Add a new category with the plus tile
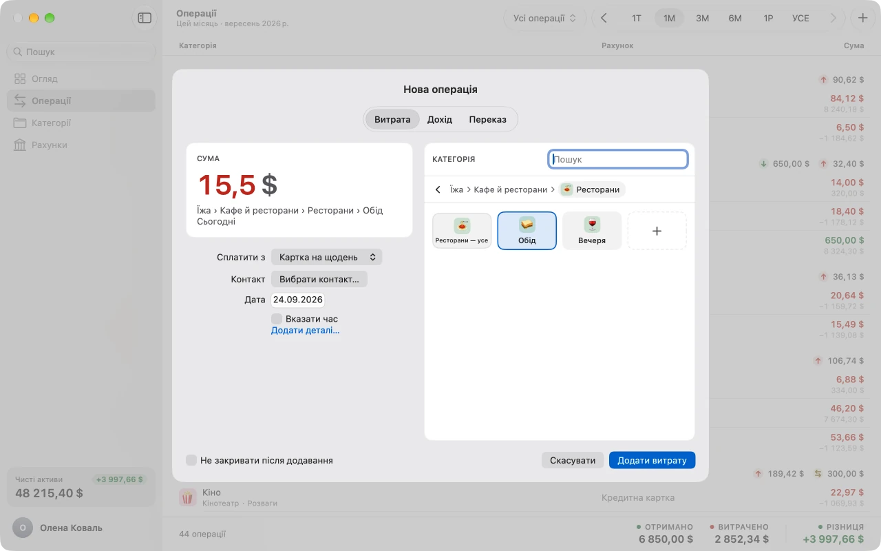Screen dimensions: 881x551 pos(657,230)
